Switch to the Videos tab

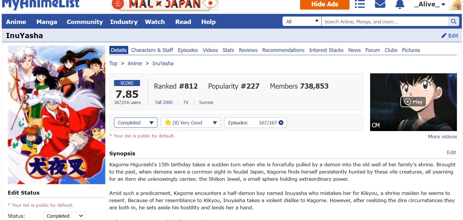pos(210,50)
